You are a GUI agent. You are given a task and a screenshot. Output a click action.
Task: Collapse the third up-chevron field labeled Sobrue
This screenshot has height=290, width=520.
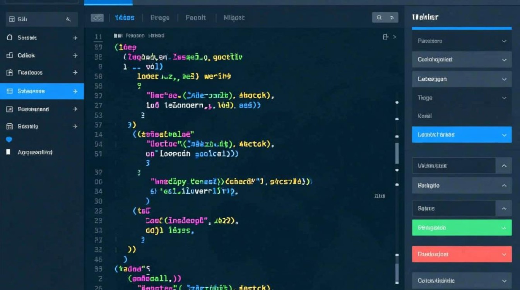point(504,208)
